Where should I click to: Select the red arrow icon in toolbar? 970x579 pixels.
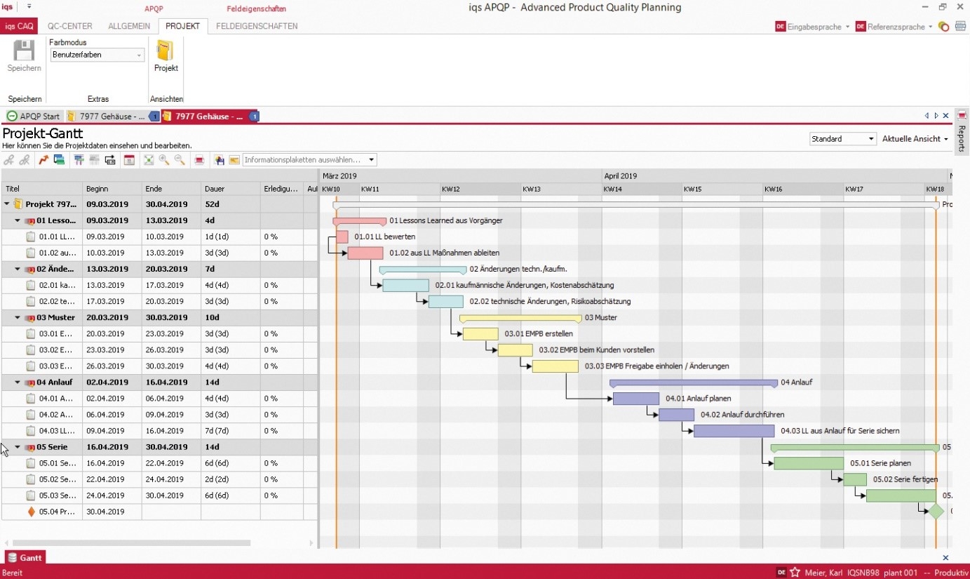(41, 160)
